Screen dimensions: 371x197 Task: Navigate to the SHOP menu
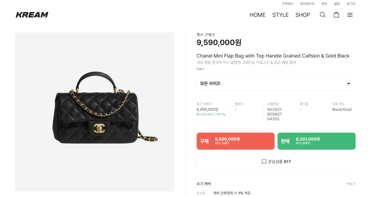303,15
